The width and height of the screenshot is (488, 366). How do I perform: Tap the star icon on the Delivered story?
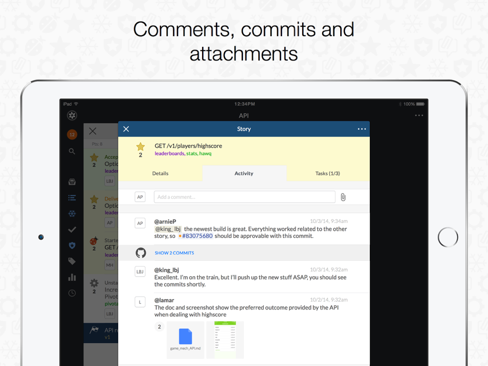point(94,199)
